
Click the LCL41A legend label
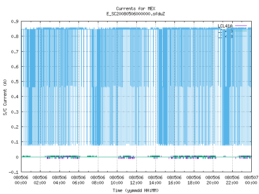(225, 26)
